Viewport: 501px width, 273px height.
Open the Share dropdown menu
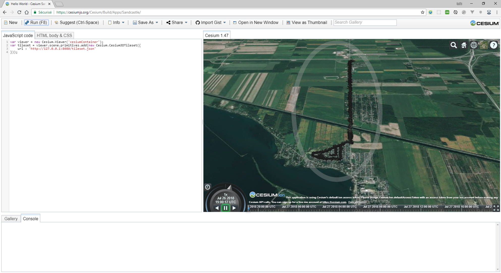click(x=177, y=22)
